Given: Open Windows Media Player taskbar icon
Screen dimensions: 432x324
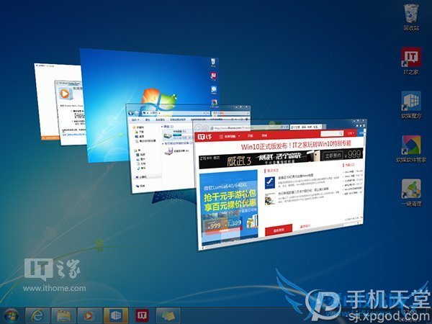Looking at the screenshot, I should 90,316.
